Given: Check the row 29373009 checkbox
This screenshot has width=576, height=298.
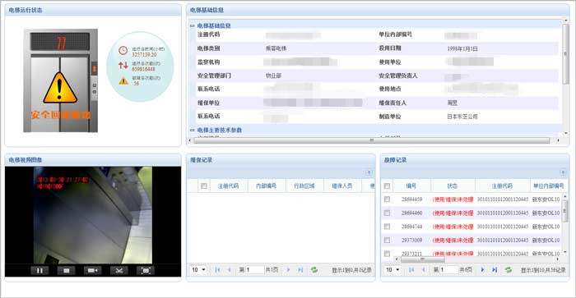Looking at the screenshot, I should (x=387, y=240).
